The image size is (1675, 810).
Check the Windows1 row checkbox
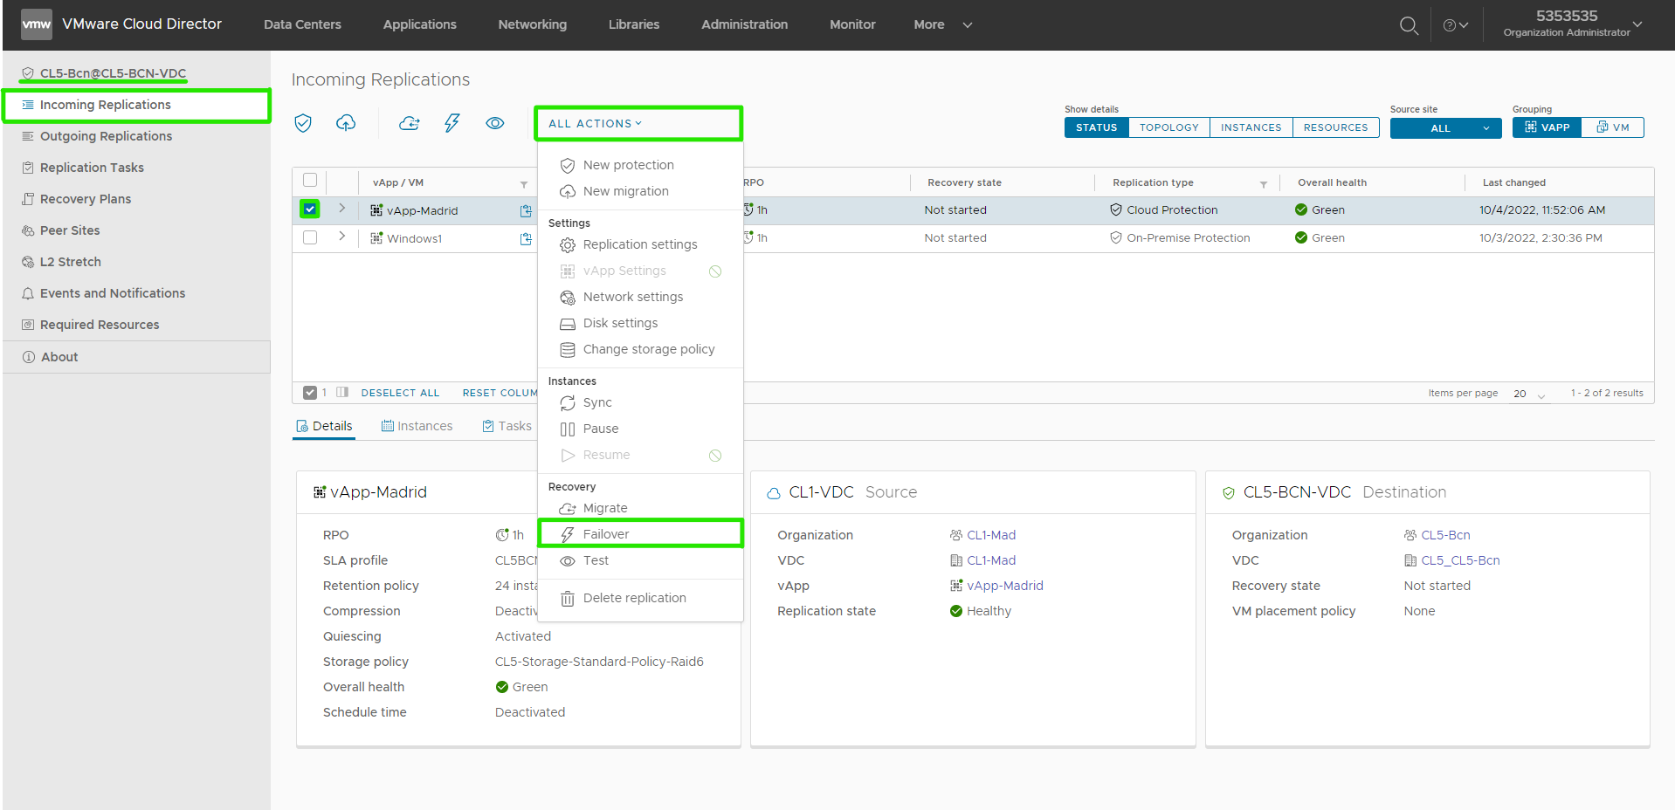(310, 237)
